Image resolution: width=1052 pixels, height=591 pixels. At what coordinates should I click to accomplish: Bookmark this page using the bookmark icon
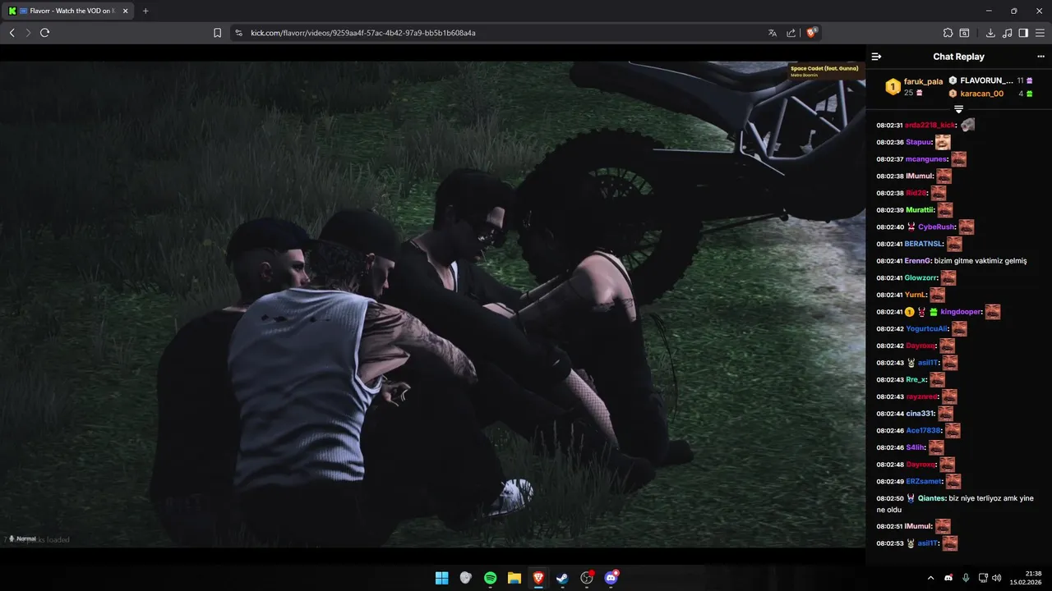click(x=217, y=33)
